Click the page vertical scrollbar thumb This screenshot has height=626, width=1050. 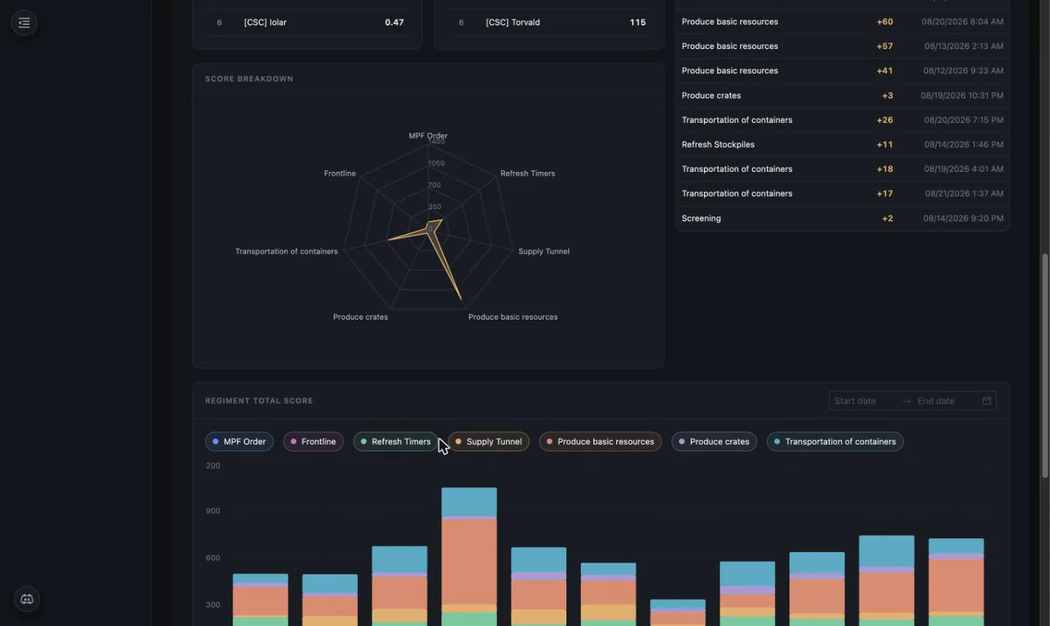[1045, 366]
